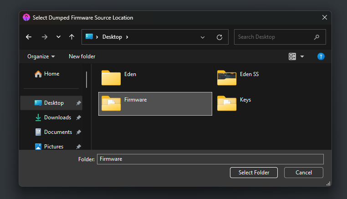
Task: Click the Select Folder button
Action: click(x=254, y=173)
